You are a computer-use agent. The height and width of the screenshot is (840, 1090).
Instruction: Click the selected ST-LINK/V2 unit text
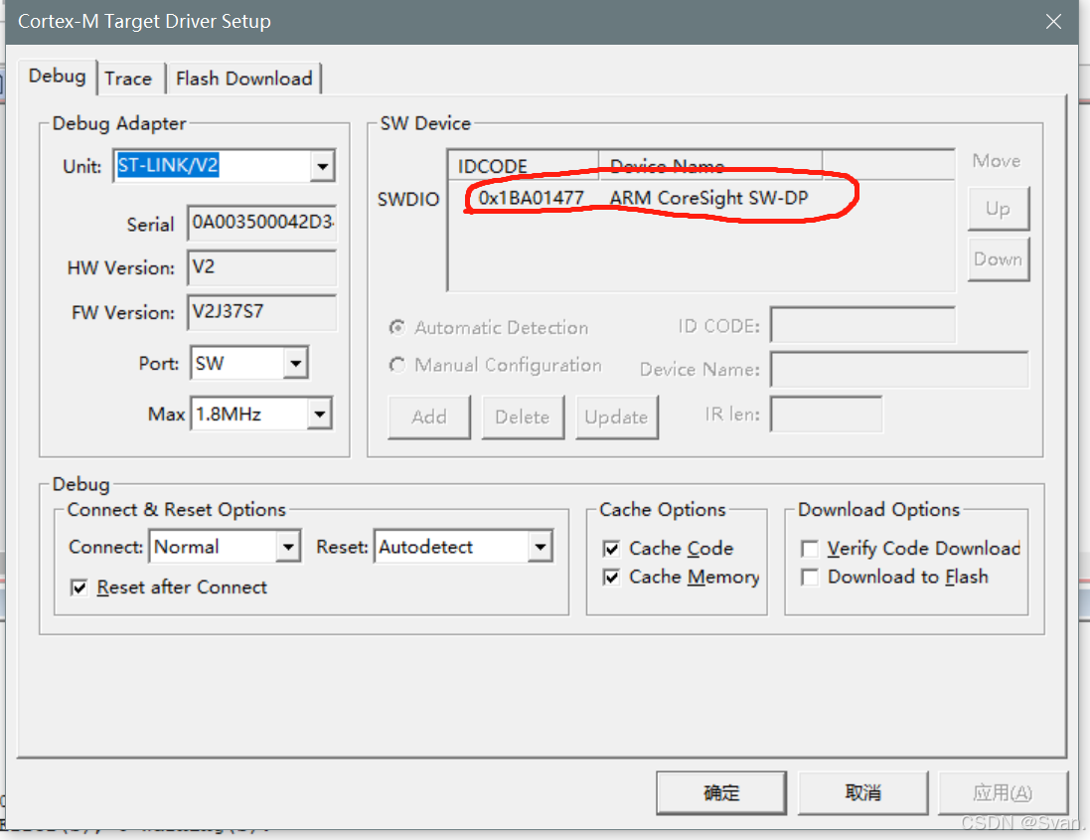[x=168, y=165]
